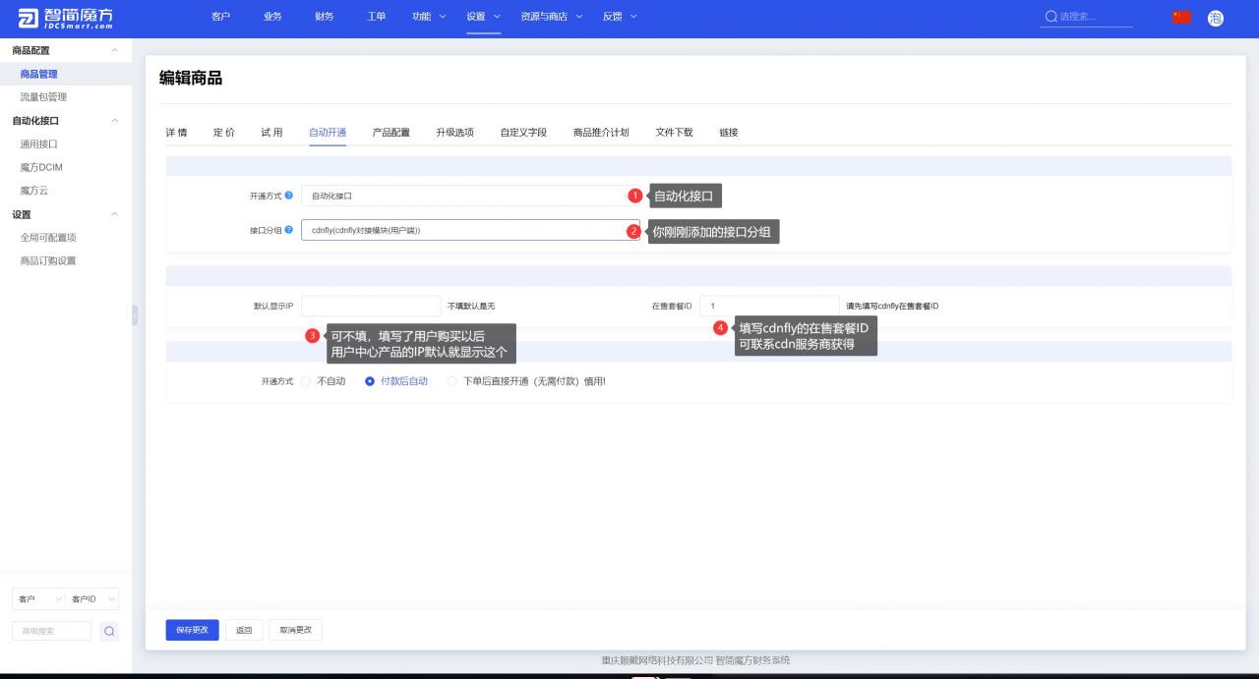Click help icon beside 开通方式 label
This screenshot has width=1259, height=679.
click(288, 196)
